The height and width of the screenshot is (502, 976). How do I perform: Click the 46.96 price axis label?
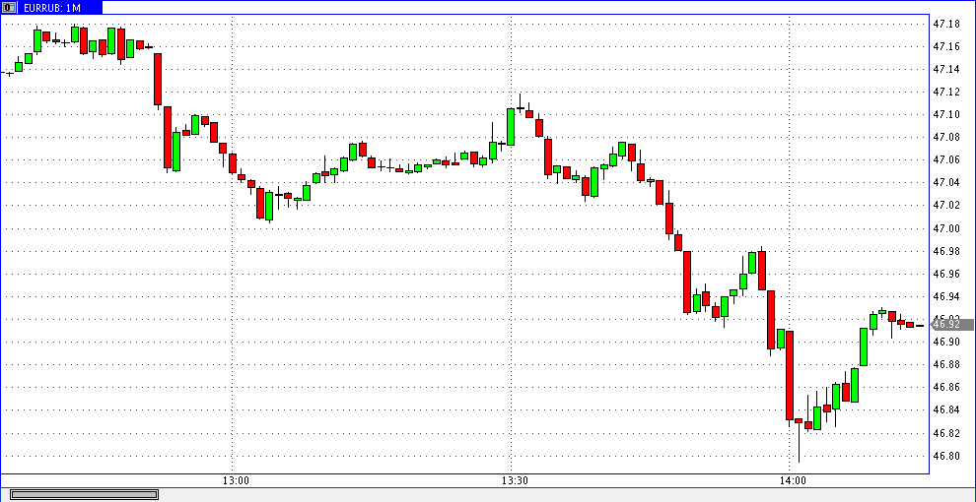pyautogui.click(x=946, y=274)
